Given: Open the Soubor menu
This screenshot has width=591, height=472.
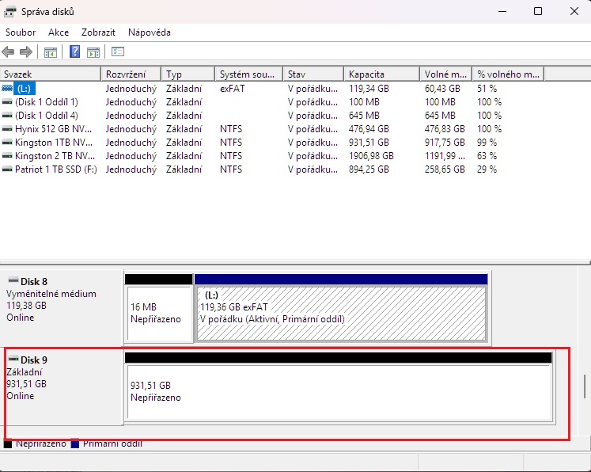Looking at the screenshot, I should pos(21,32).
